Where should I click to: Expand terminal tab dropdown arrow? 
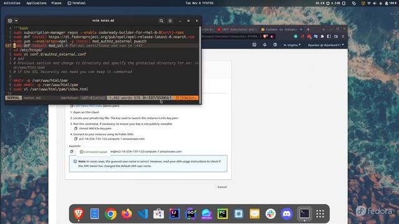tap(16, 21)
